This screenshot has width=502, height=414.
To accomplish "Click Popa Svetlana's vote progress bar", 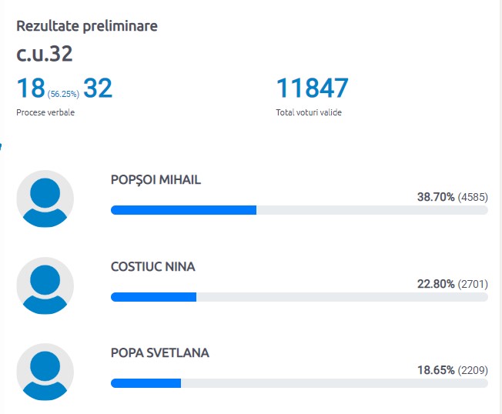I will tap(299, 383).
